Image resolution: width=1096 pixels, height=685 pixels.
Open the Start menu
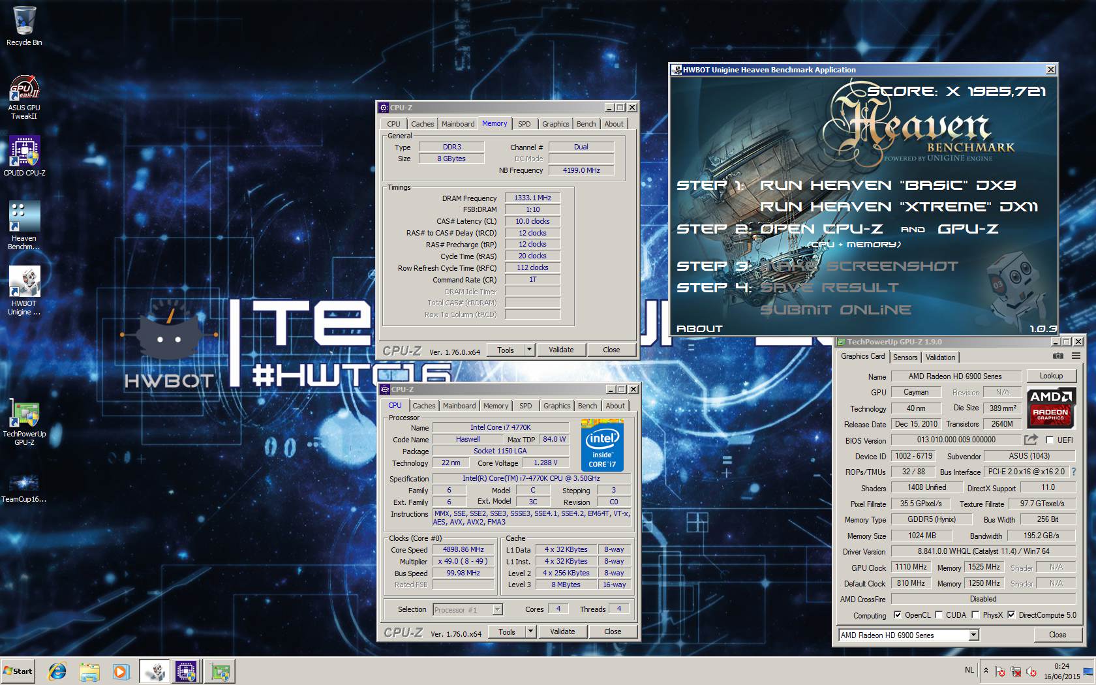[18, 671]
